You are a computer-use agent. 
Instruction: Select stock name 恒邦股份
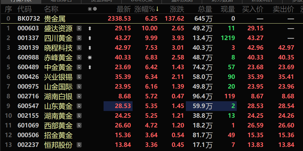coord(58,145)
